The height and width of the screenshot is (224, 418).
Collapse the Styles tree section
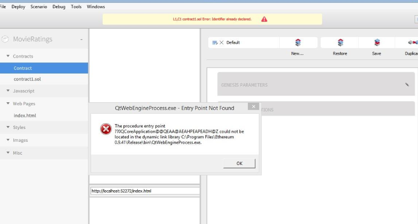coord(8,127)
